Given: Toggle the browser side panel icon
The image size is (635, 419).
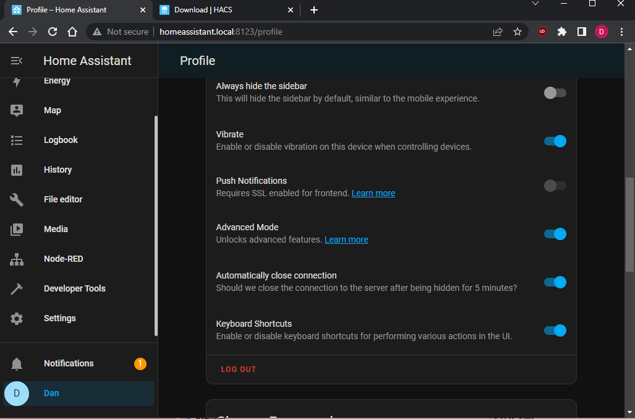Looking at the screenshot, I should click(582, 32).
